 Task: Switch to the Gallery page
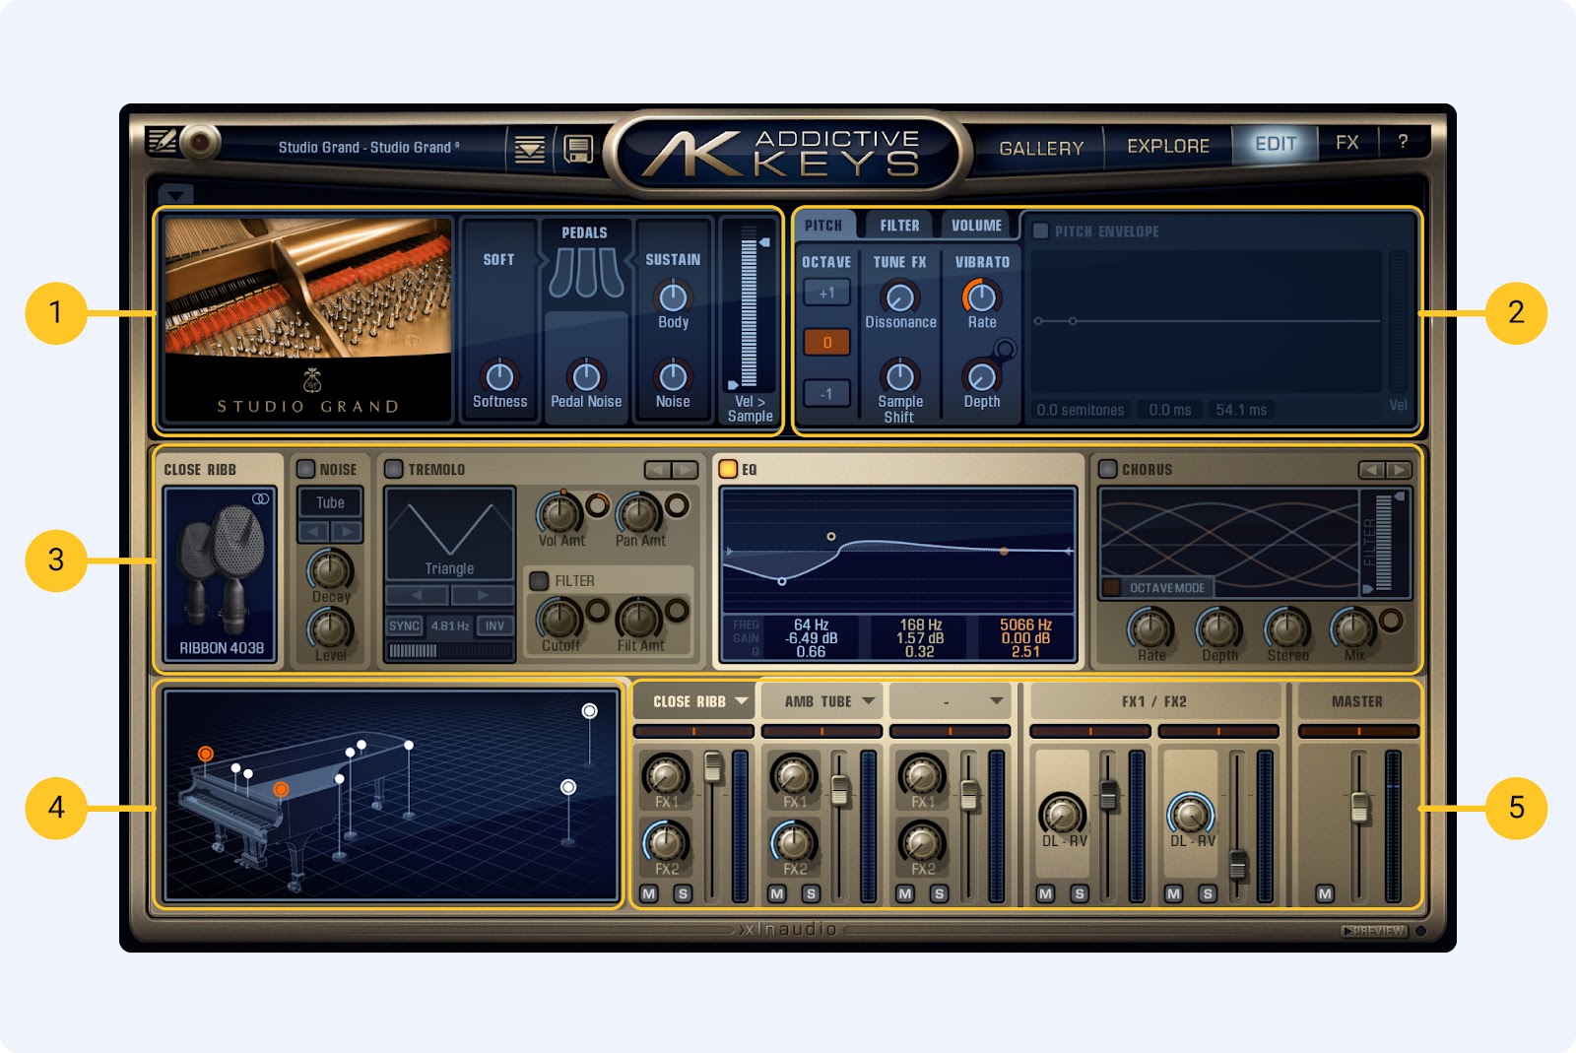pyautogui.click(x=1041, y=149)
